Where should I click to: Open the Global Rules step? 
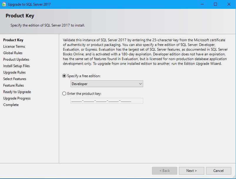(13, 53)
